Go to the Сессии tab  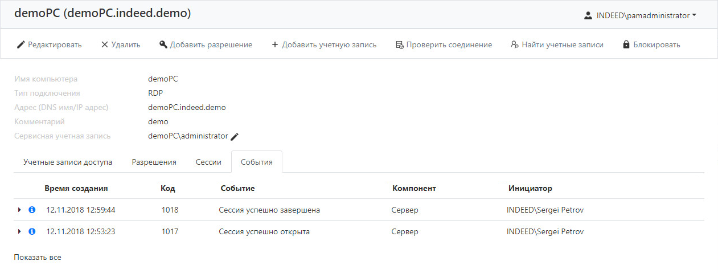tap(208, 162)
